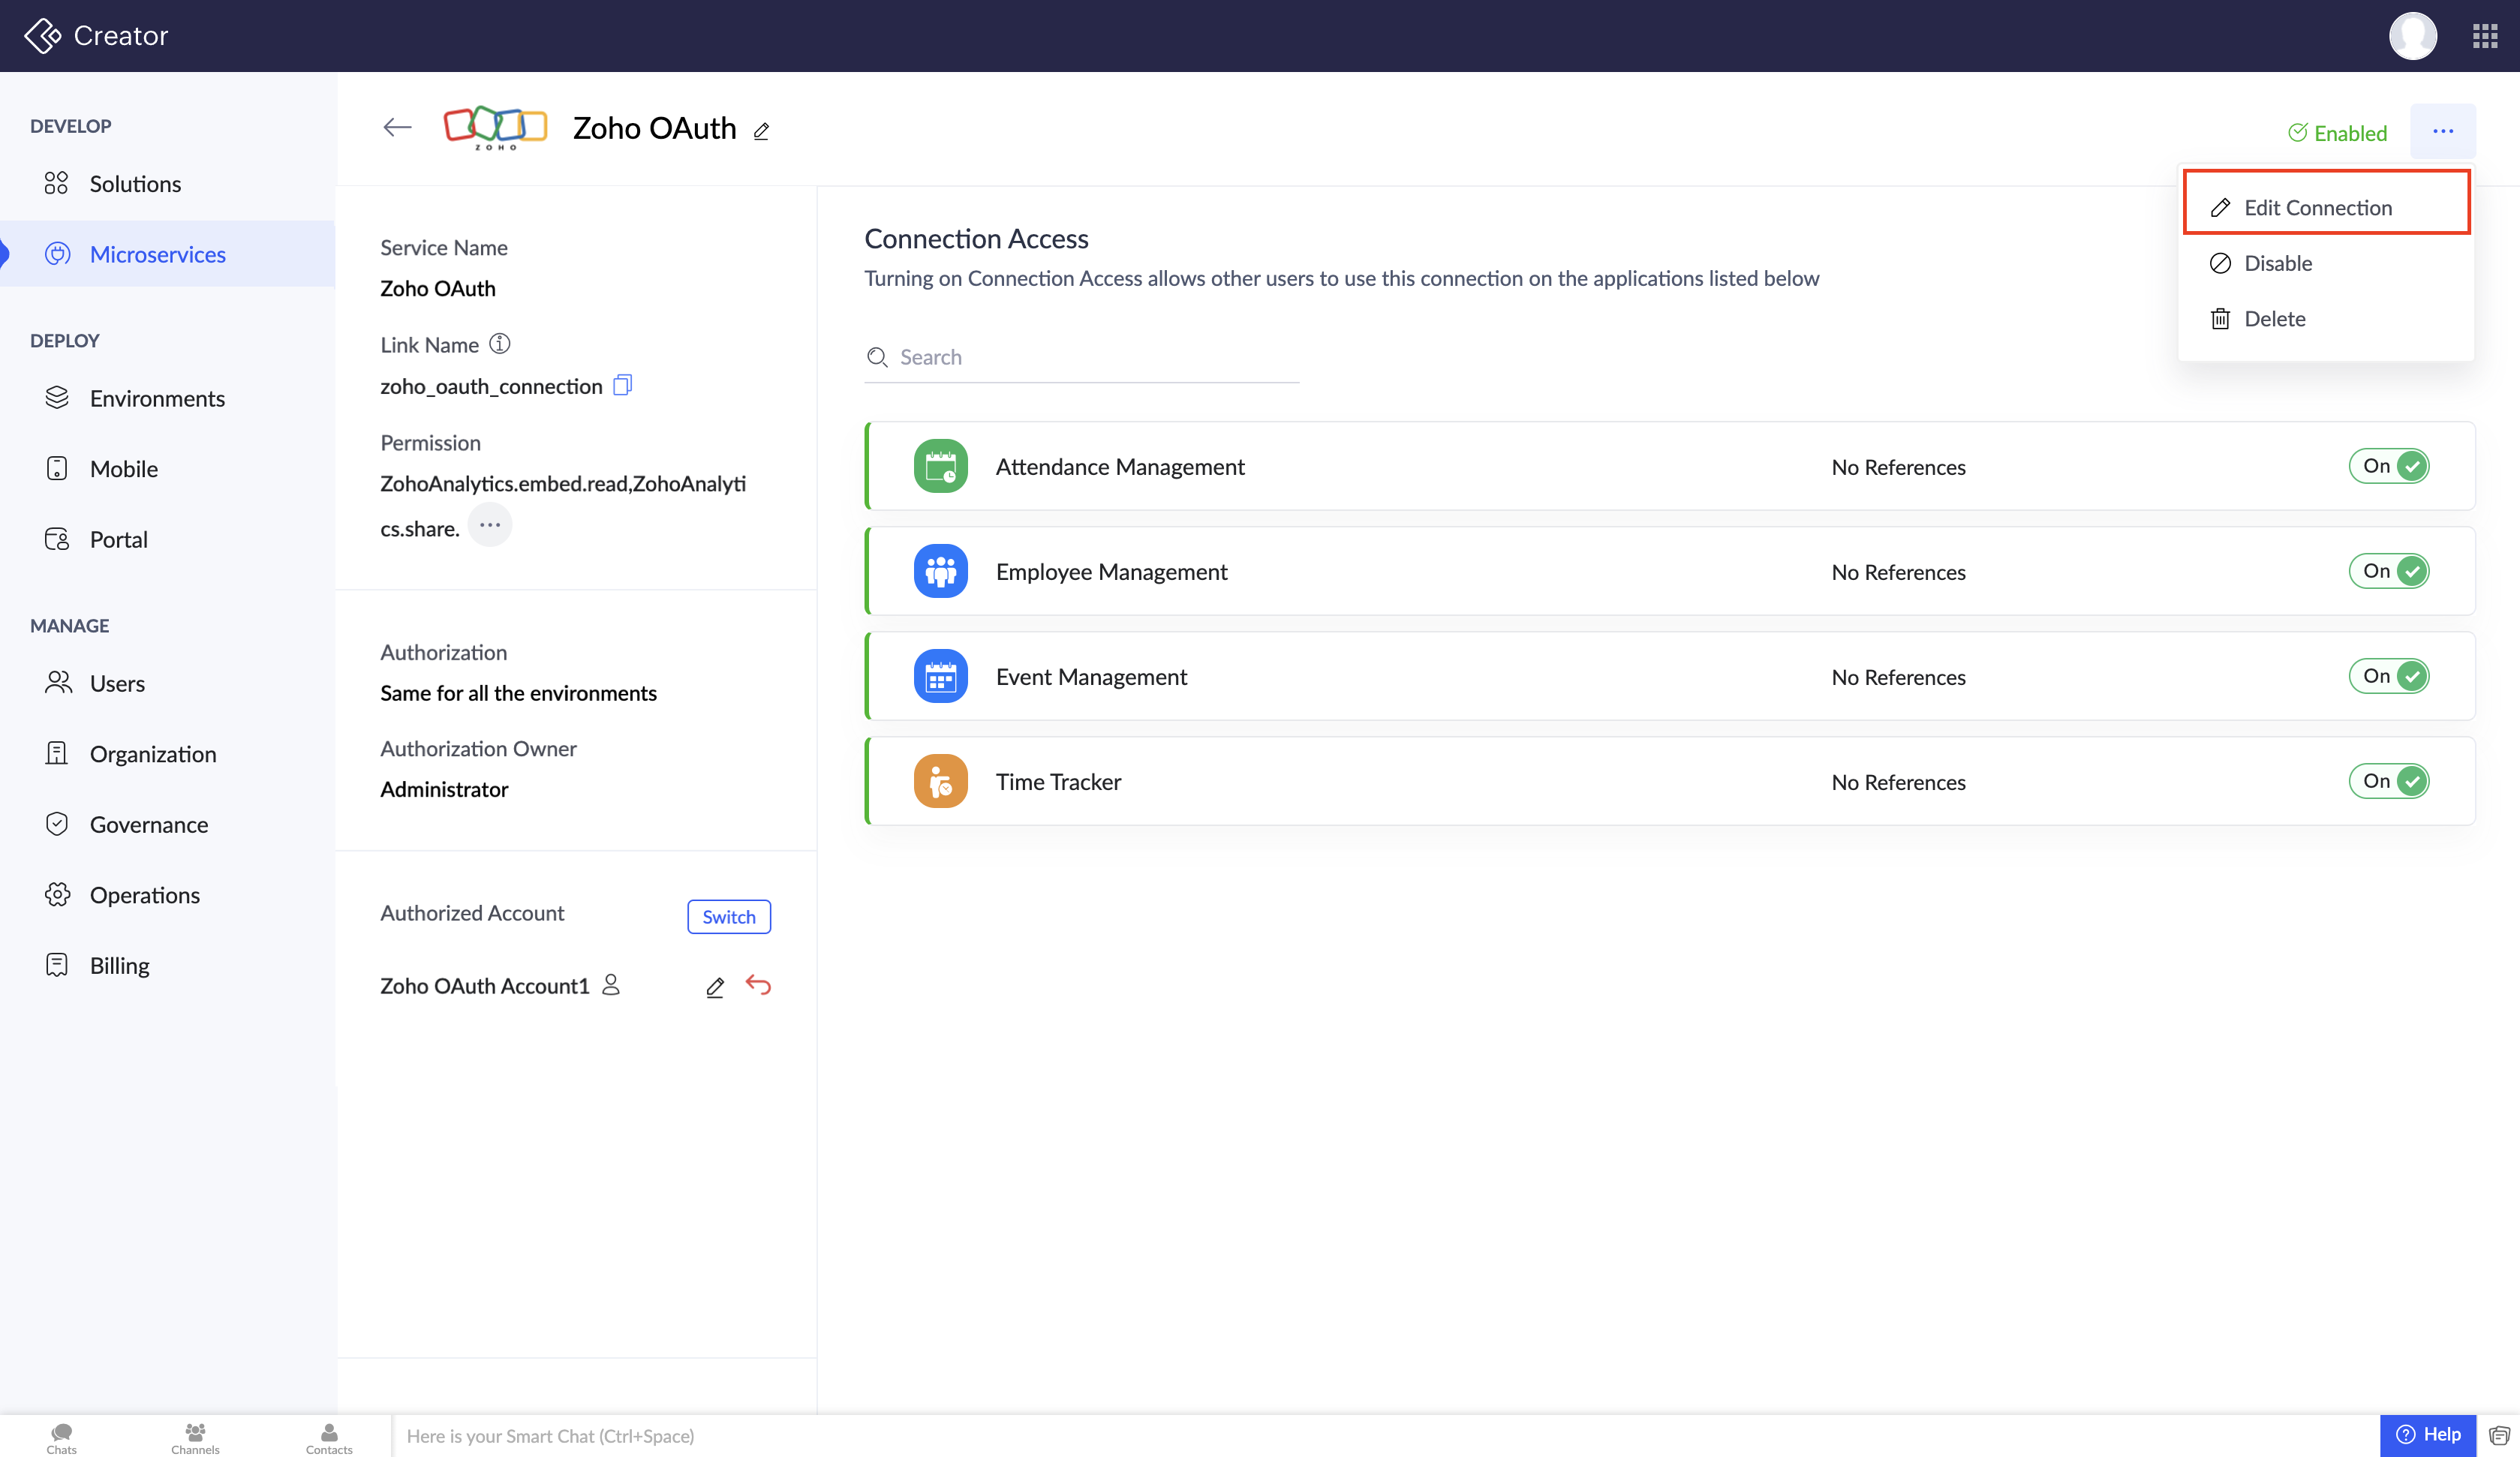Toggle Employee Management connection access

pos(2389,571)
